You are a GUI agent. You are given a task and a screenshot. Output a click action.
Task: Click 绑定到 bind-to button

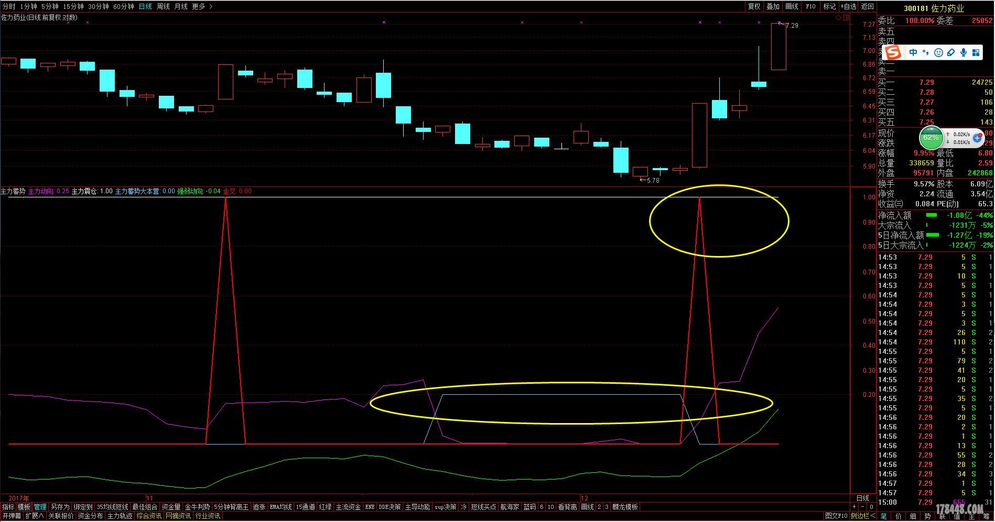[x=83, y=507]
